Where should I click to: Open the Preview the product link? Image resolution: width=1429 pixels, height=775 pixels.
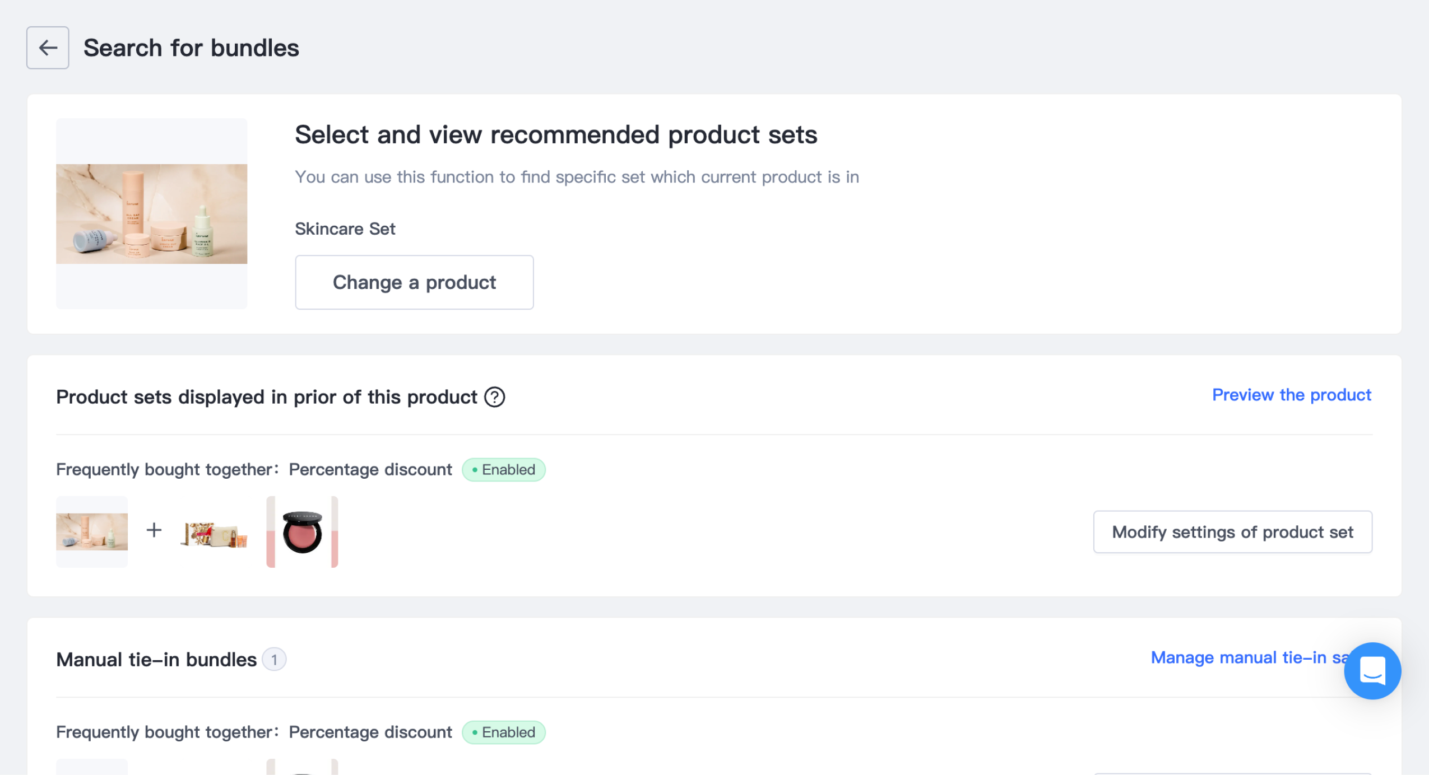(x=1291, y=395)
